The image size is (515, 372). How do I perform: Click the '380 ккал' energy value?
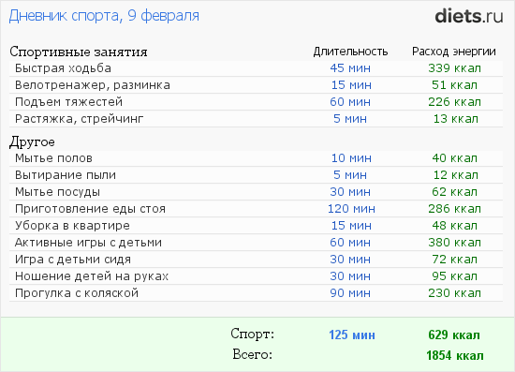(454, 243)
